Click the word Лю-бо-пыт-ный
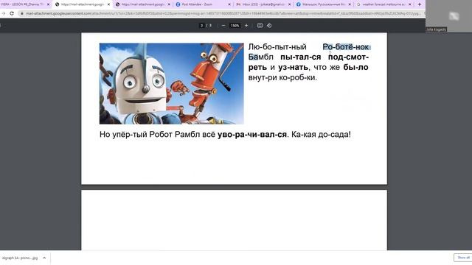472x265 pixels. [x=277, y=47]
